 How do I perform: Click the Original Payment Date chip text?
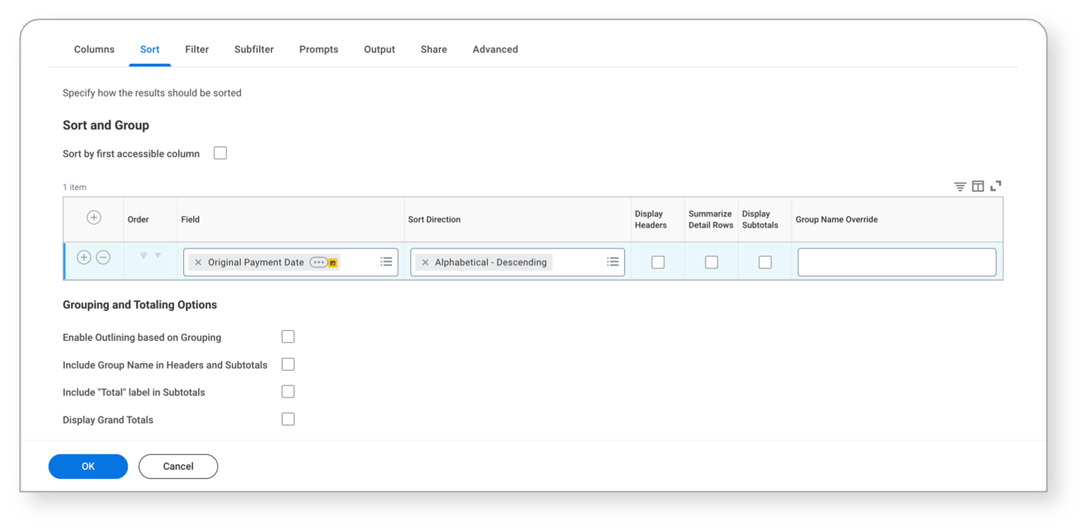coord(256,263)
